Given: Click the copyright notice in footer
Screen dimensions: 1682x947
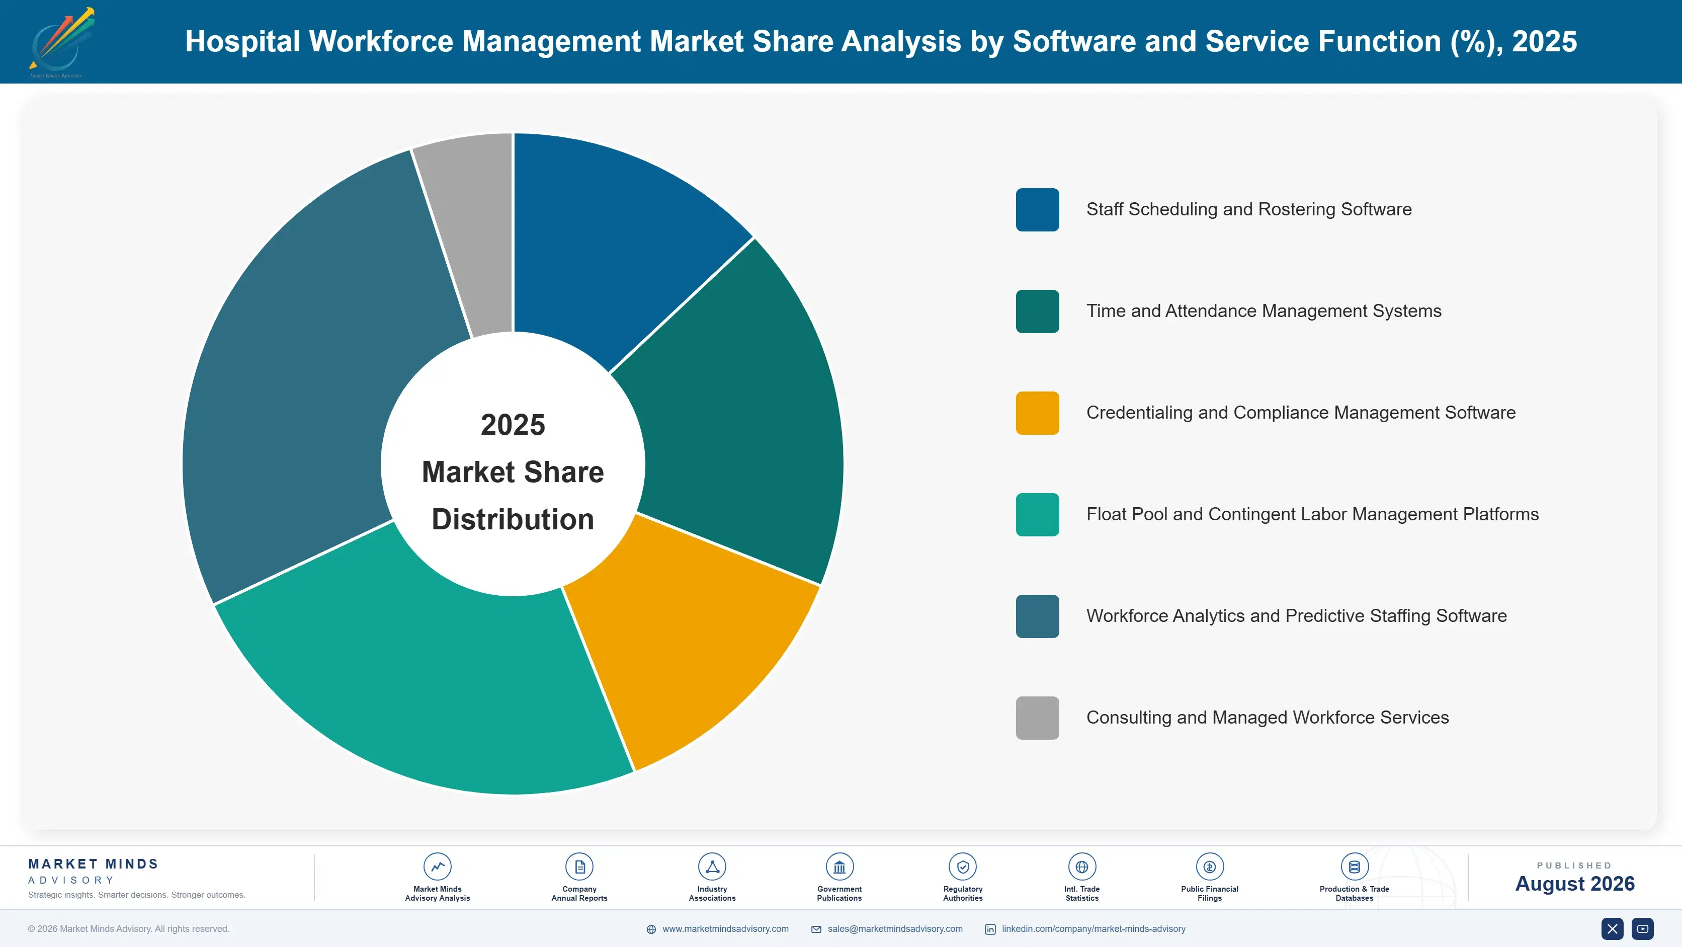Looking at the screenshot, I should pos(129,929).
